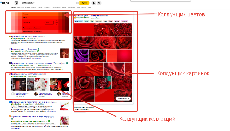The height and width of the screenshot is (131, 230).
Task: Open collection title about interior design in red
Action: tap(22, 94)
